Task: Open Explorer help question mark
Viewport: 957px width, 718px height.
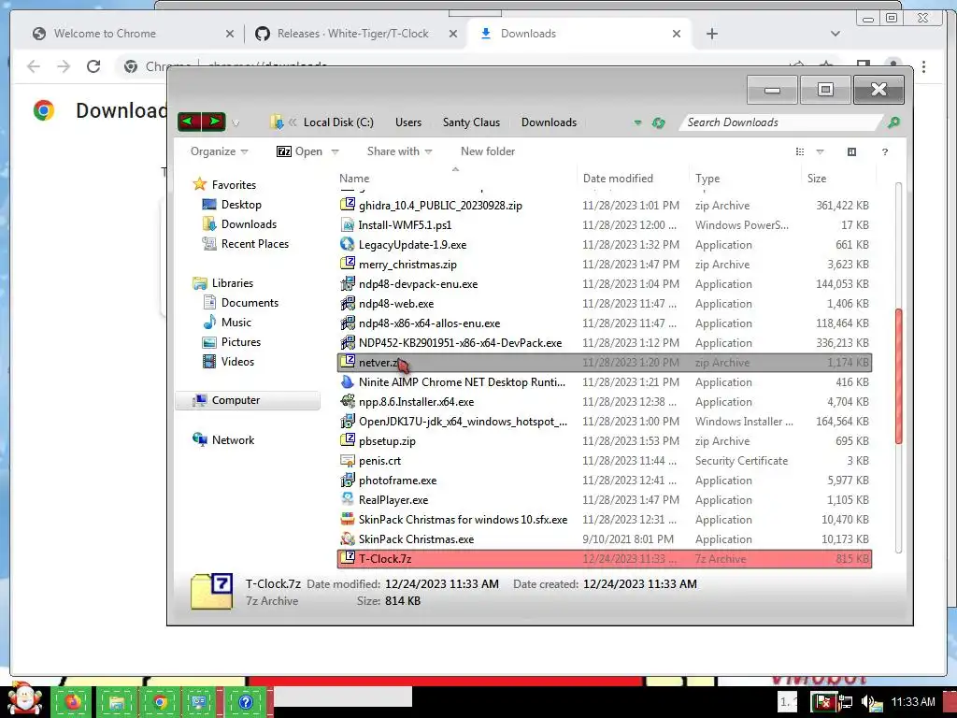Action: (884, 152)
